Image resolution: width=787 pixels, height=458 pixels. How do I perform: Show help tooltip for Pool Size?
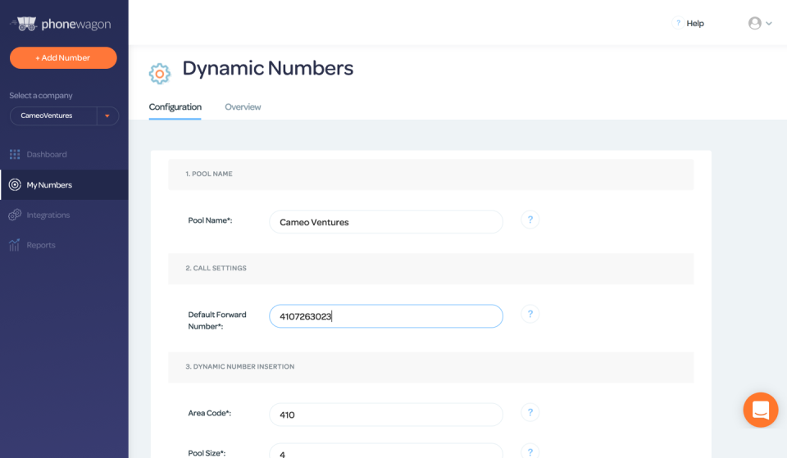point(530,451)
